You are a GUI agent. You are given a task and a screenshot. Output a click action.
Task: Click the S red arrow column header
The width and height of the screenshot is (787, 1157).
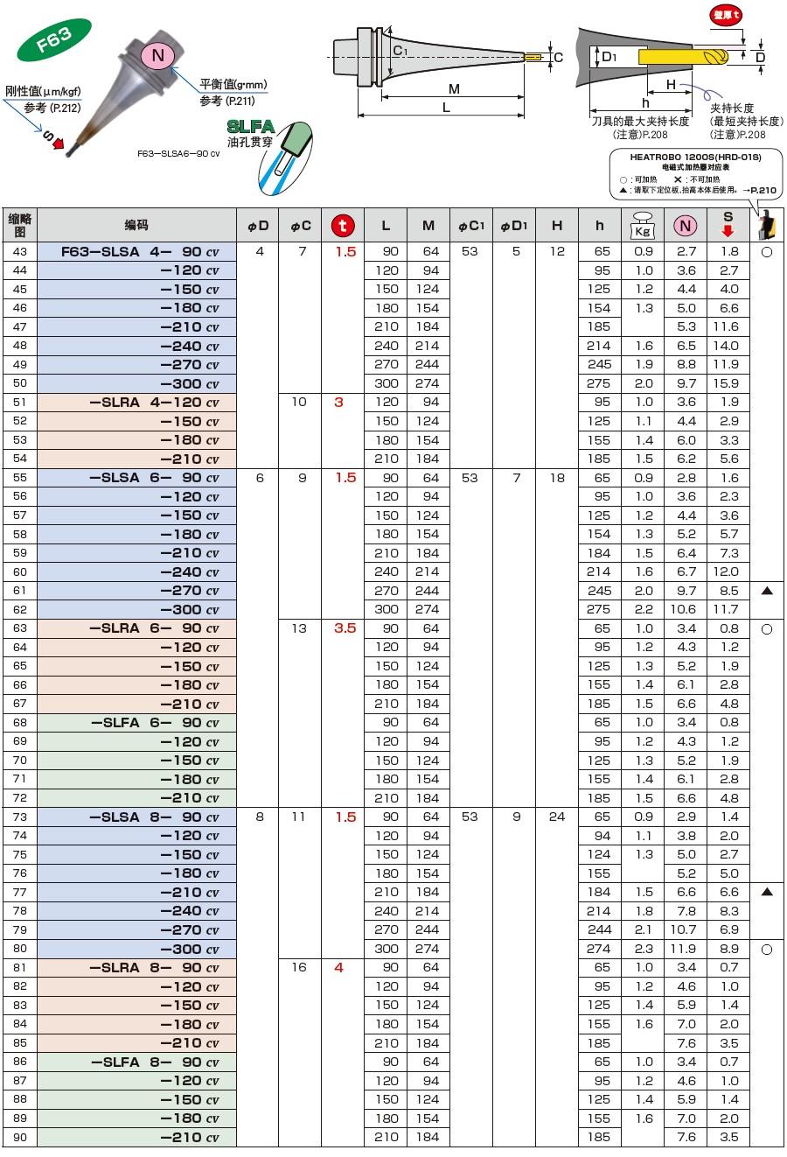(x=728, y=225)
